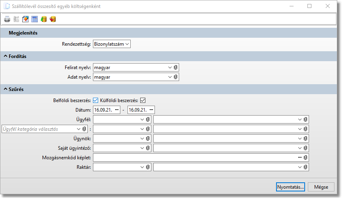Collapse the Szűrés section
Viewport: 342px width, 199px height.
[x=6, y=89]
